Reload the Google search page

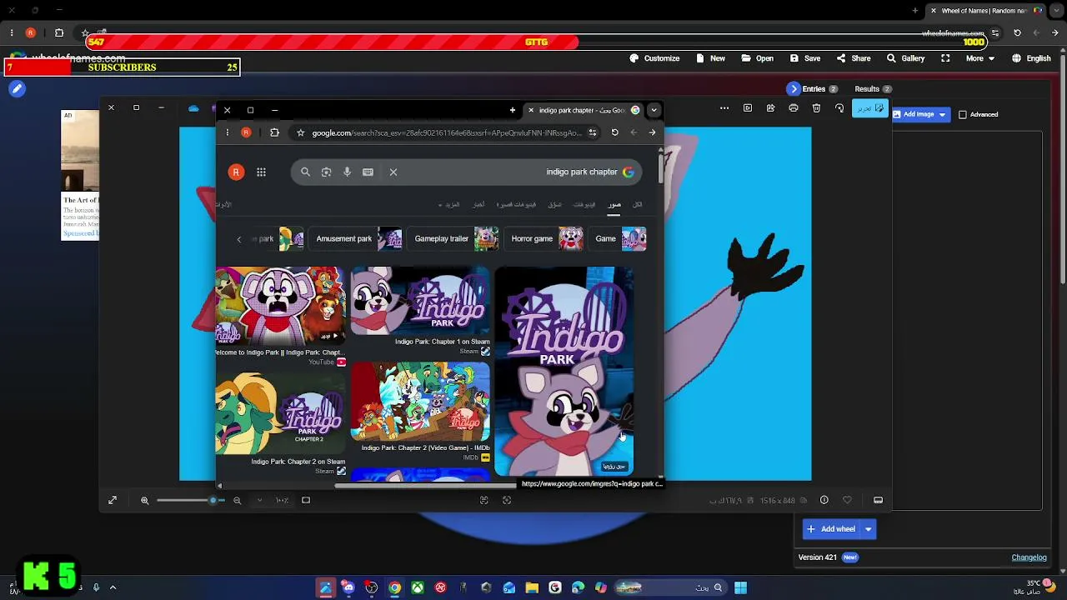coord(614,132)
